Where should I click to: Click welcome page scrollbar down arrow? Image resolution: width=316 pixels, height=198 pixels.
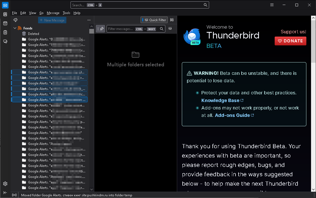point(313,189)
